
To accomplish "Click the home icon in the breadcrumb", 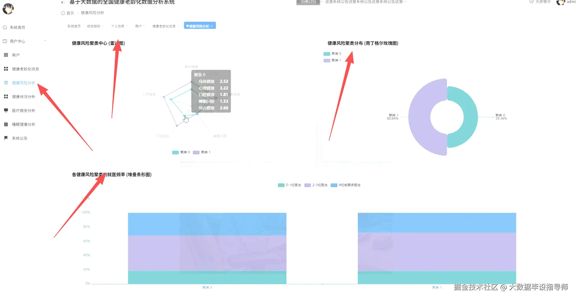I will [63, 13].
